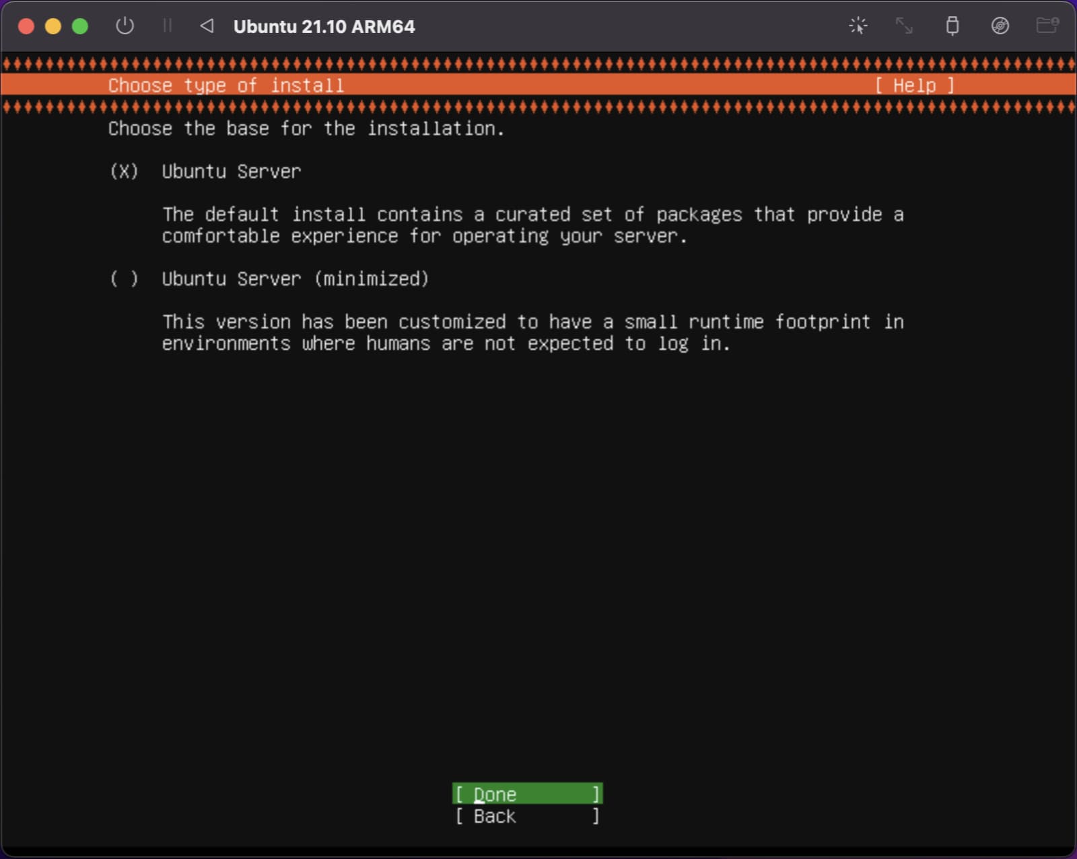Click 'This version has been customized' line
1077x859 pixels.
(533, 322)
